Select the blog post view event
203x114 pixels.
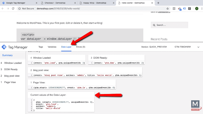pos(12,76)
